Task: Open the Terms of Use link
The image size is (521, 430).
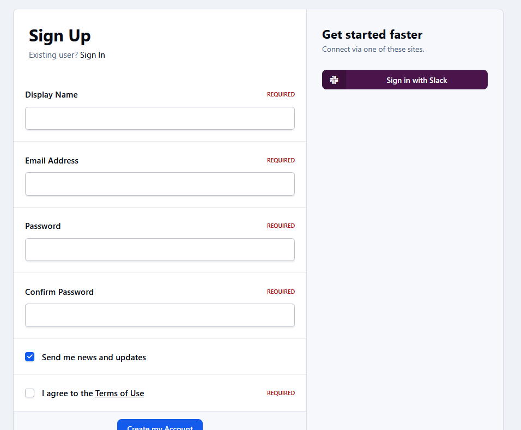Action: 119,393
